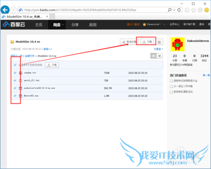This screenshot has height=169, width=211.
Task: Click the smiley feedback icon
Action: pyautogui.click(x=207, y=10)
